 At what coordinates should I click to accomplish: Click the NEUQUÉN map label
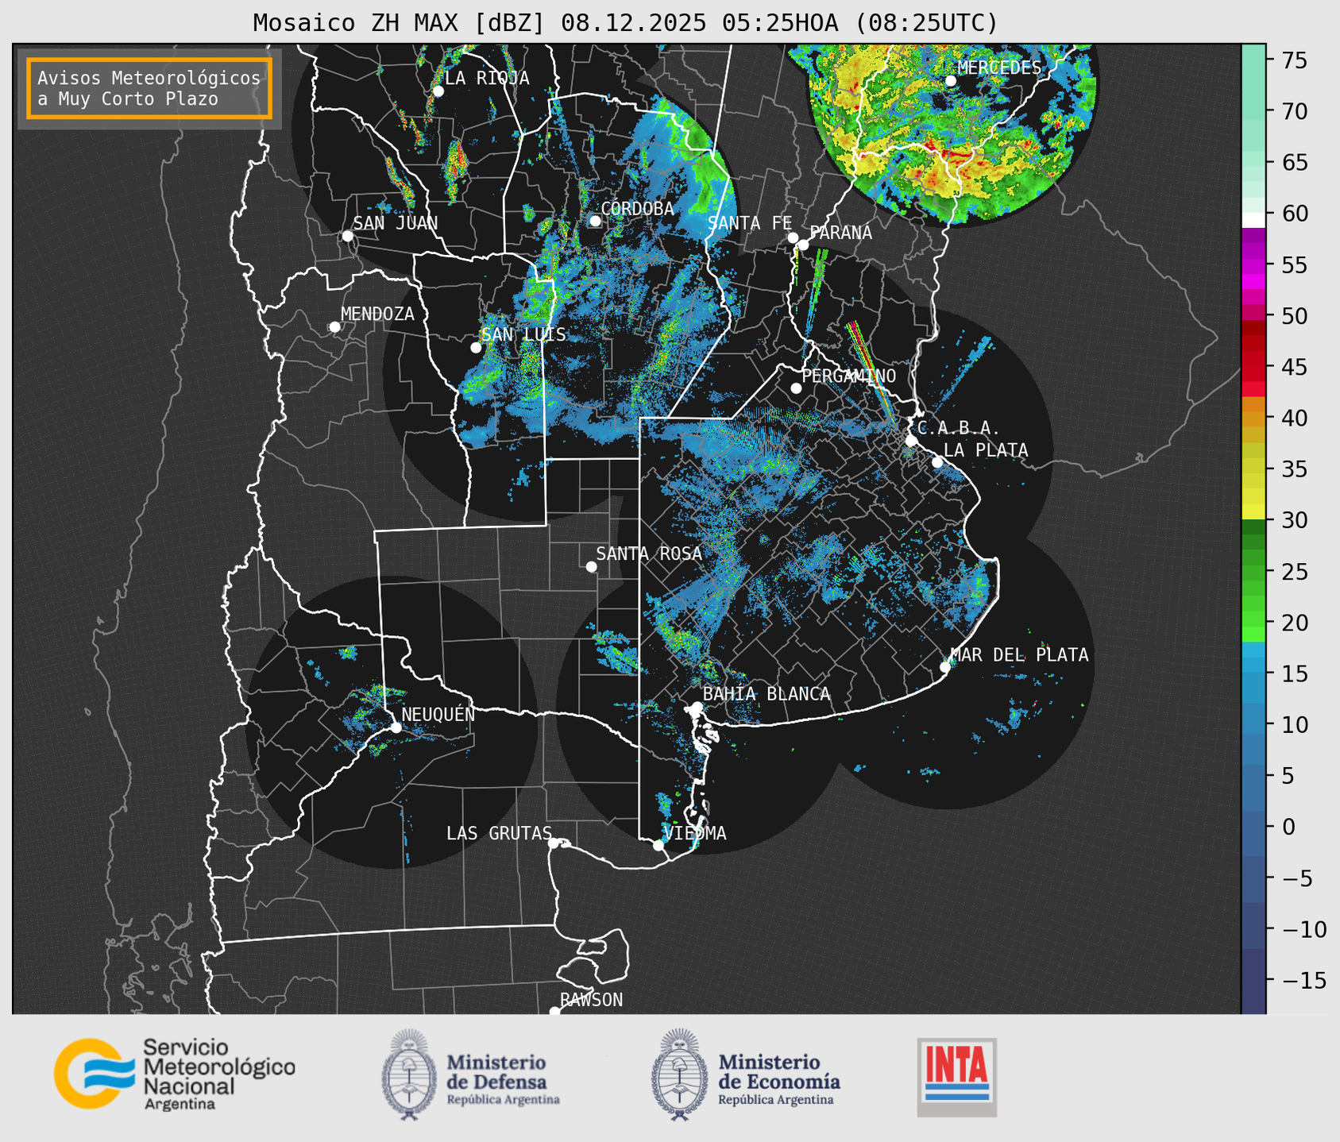(438, 714)
